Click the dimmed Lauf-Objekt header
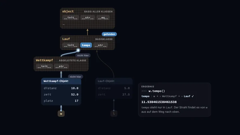The image size is (240, 135). [x=114, y=81]
